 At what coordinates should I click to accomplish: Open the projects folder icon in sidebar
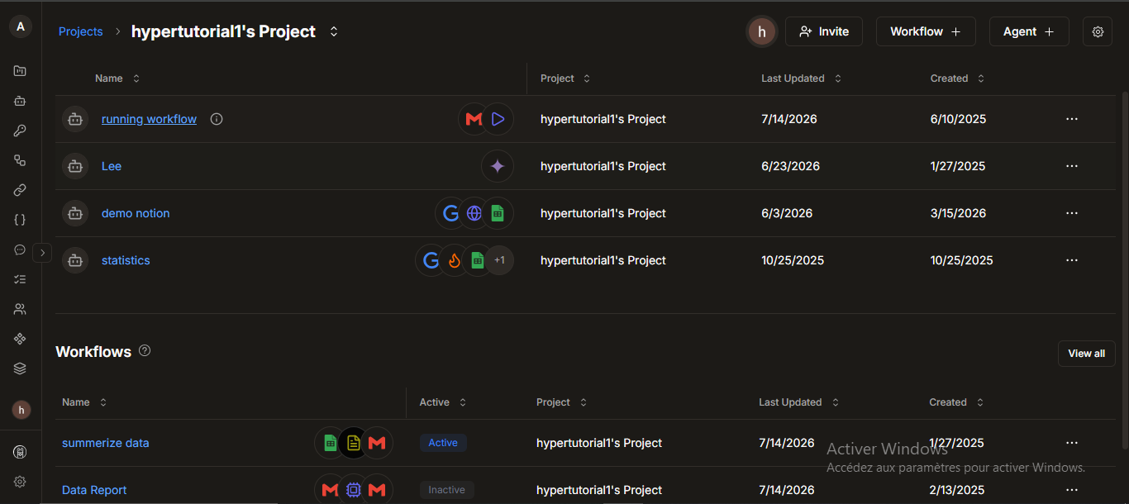click(20, 71)
